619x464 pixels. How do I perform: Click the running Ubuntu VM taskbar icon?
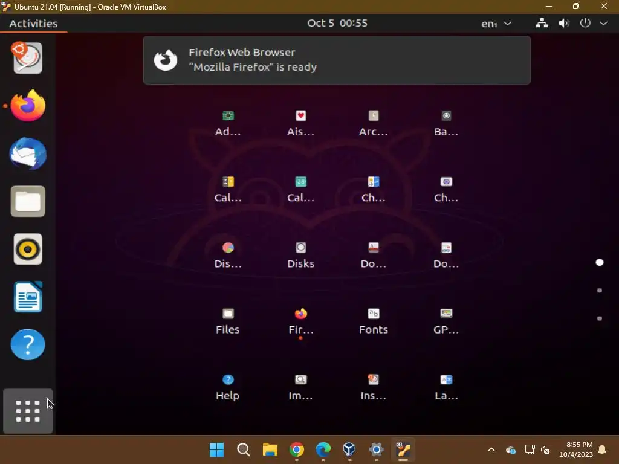[403, 449]
